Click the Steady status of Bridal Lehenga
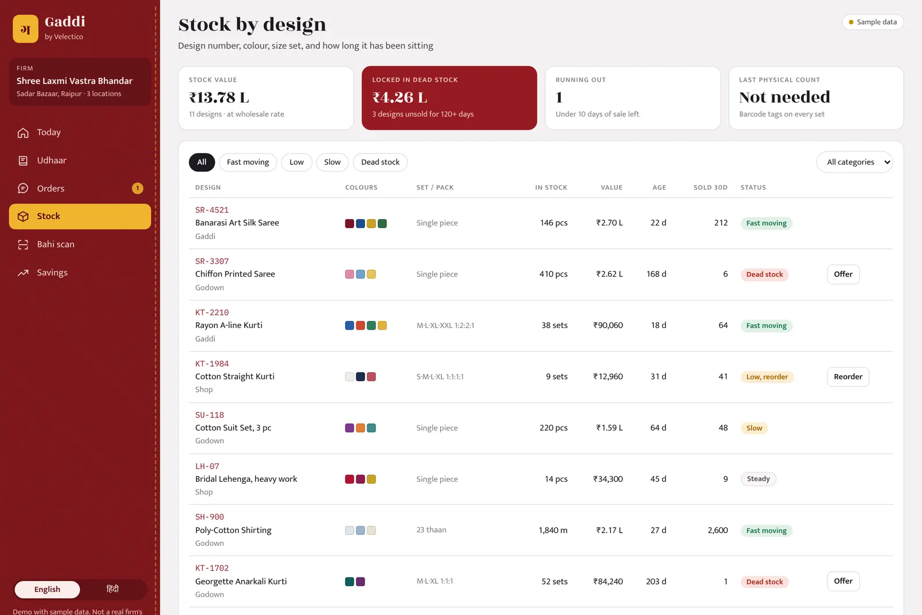Screen dimensions: 922x615 coord(758,479)
